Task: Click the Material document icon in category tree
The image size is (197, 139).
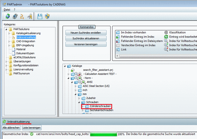Action: [14, 49]
